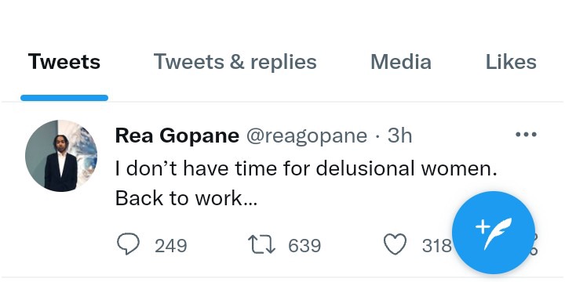Open the Likes tab
This screenshot has width=565, height=282.
(x=511, y=62)
